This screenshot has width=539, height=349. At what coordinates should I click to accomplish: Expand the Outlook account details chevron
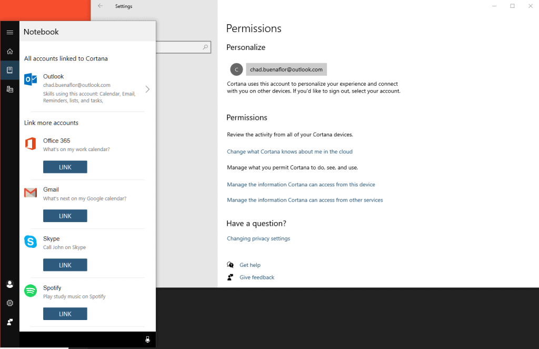coord(147,89)
